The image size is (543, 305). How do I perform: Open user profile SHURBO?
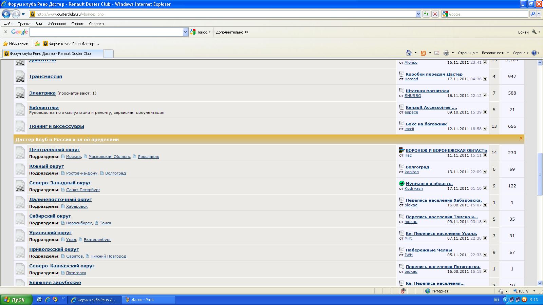[413, 96]
